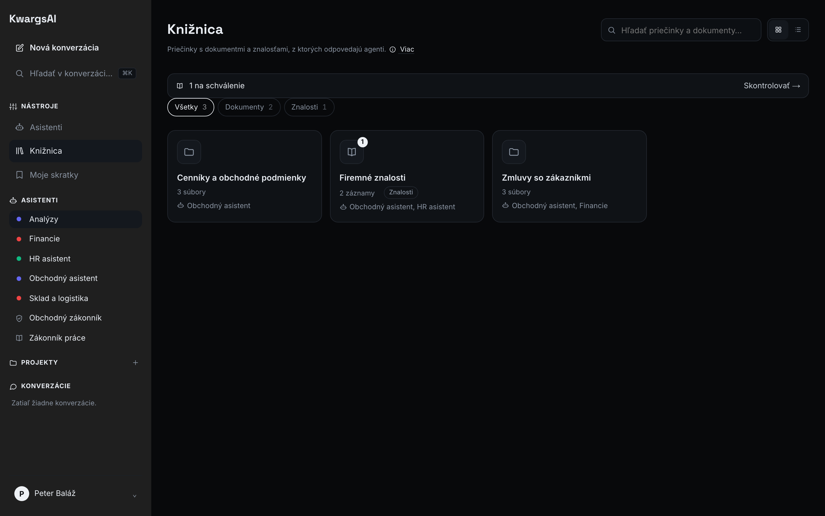Click the blue dot next to Obchodný asistent
The width and height of the screenshot is (825, 516).
pyautogui.click(x=19, y=278)
